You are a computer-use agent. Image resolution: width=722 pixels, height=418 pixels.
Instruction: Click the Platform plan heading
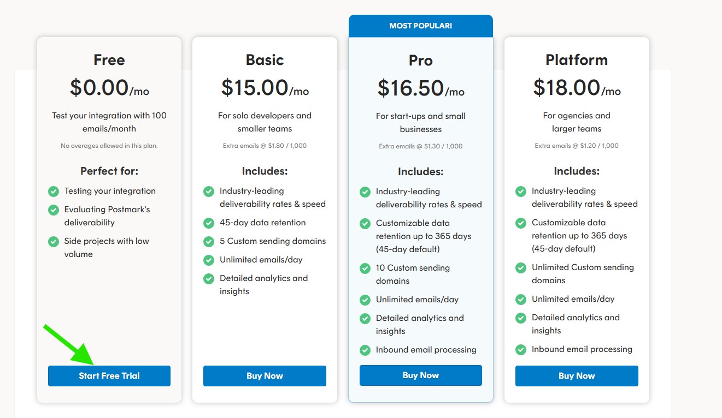coord(577,59)
